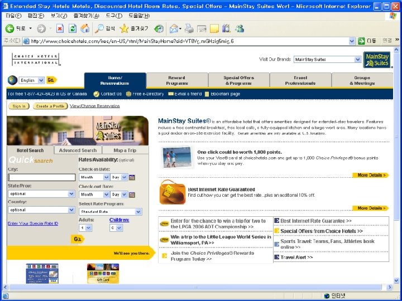Open the Travel Alert link
Image resolution: width=402 pixels, height=301 pixels.
[x=296, y=257]
